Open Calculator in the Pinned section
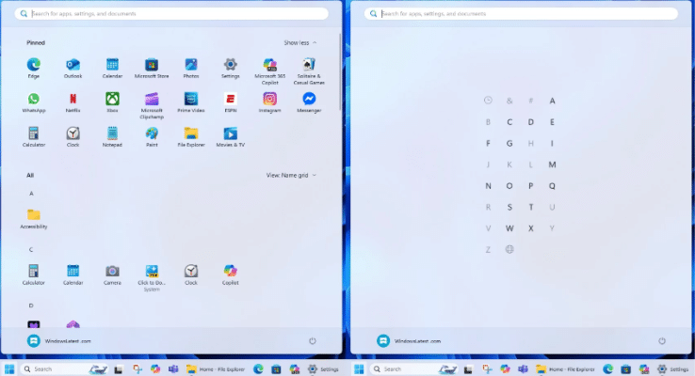The height and width of the screenshot is (376, 695). (x=34, y=136)
